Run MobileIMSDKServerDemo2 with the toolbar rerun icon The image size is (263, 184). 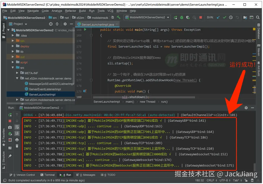point(175,18)
